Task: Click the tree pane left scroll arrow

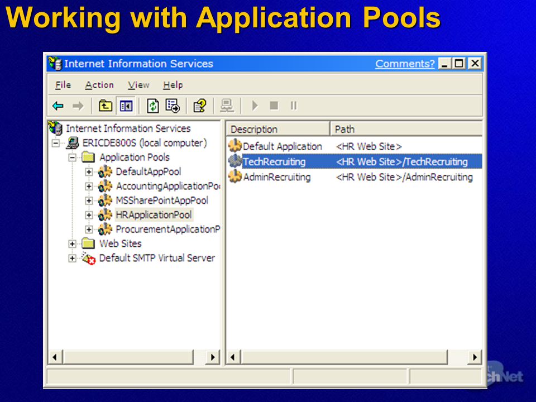Action: coord(55,357)
